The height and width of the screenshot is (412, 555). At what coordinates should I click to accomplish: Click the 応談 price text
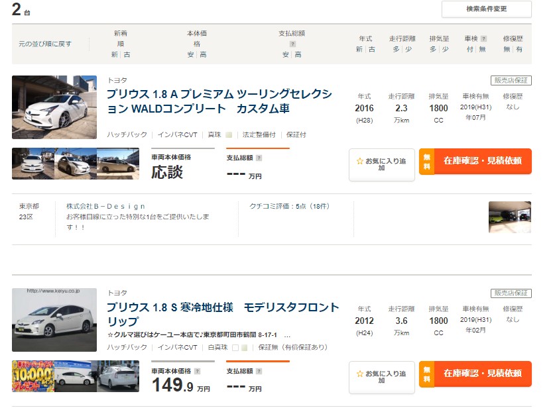[x=167, y=173]
